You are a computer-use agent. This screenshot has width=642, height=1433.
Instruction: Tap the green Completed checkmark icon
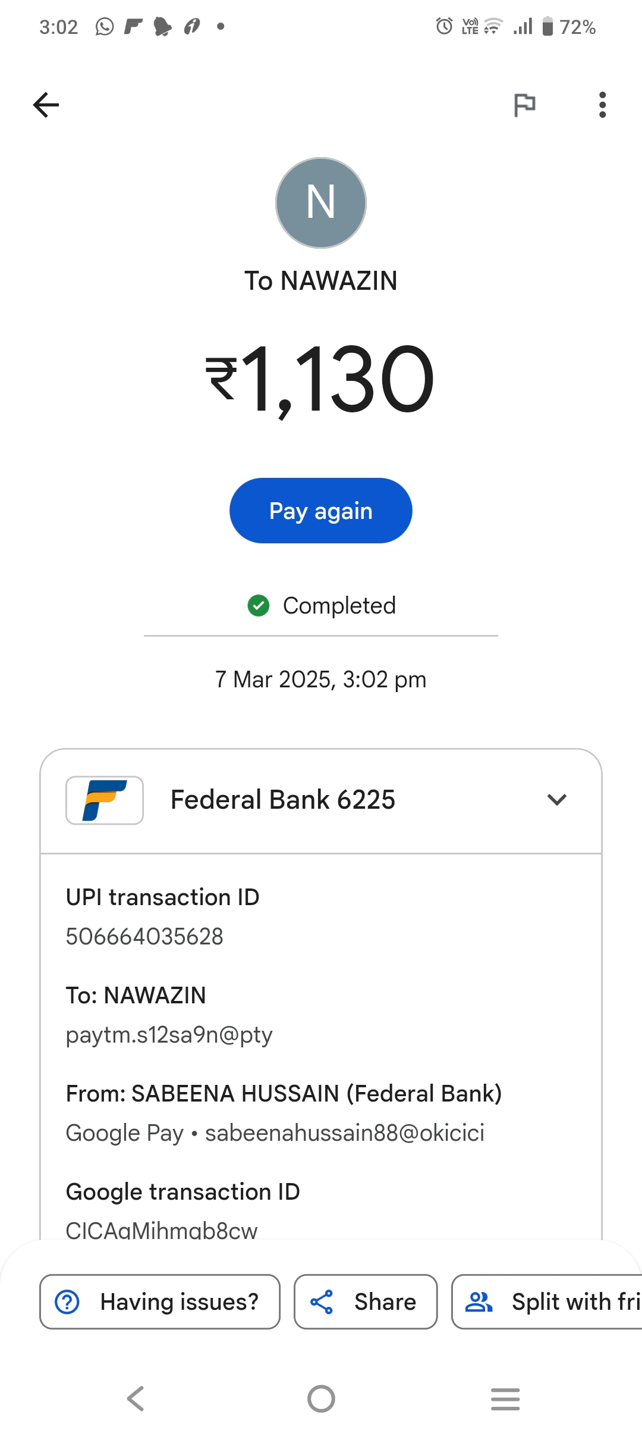(x=259, y=606)
